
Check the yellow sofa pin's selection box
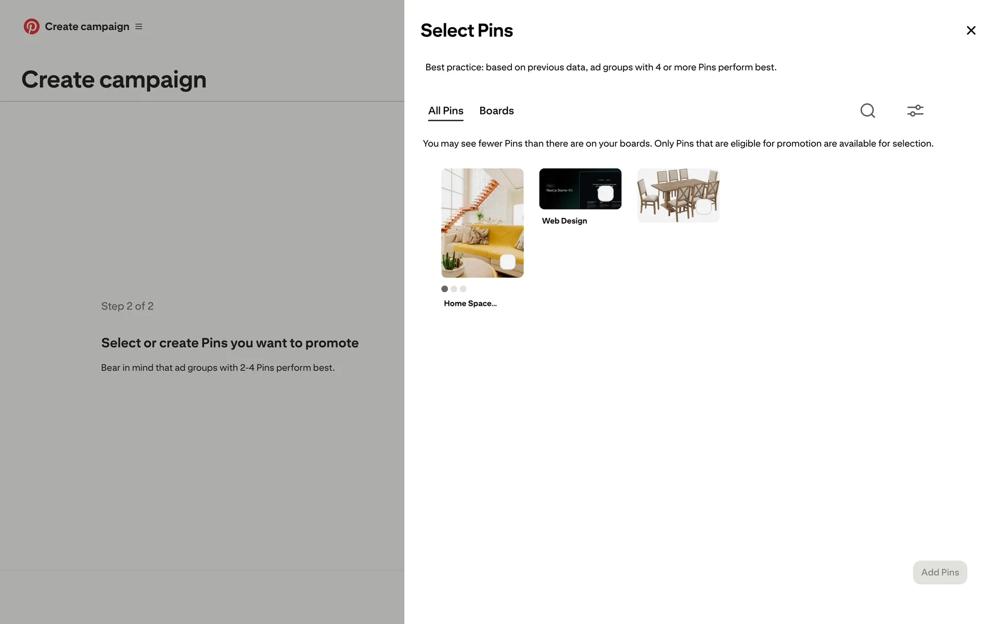pos(507,262)
